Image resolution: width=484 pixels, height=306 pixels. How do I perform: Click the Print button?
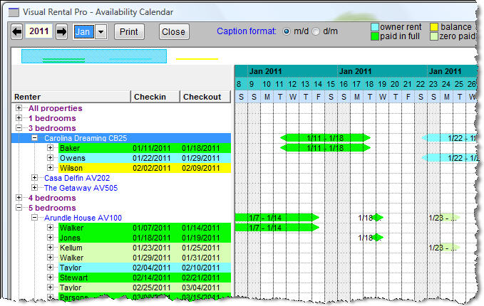[x=129, y=32]
